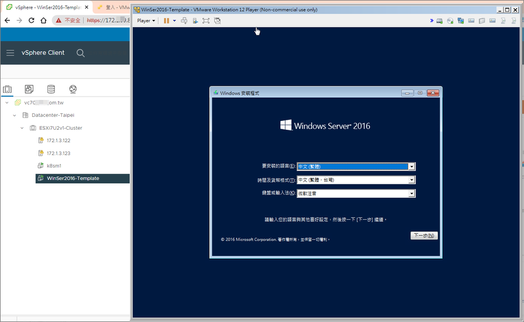This screenshot has height=322, width=524.
Task: Click the browser home icon
Action: (x=43, y=20)
